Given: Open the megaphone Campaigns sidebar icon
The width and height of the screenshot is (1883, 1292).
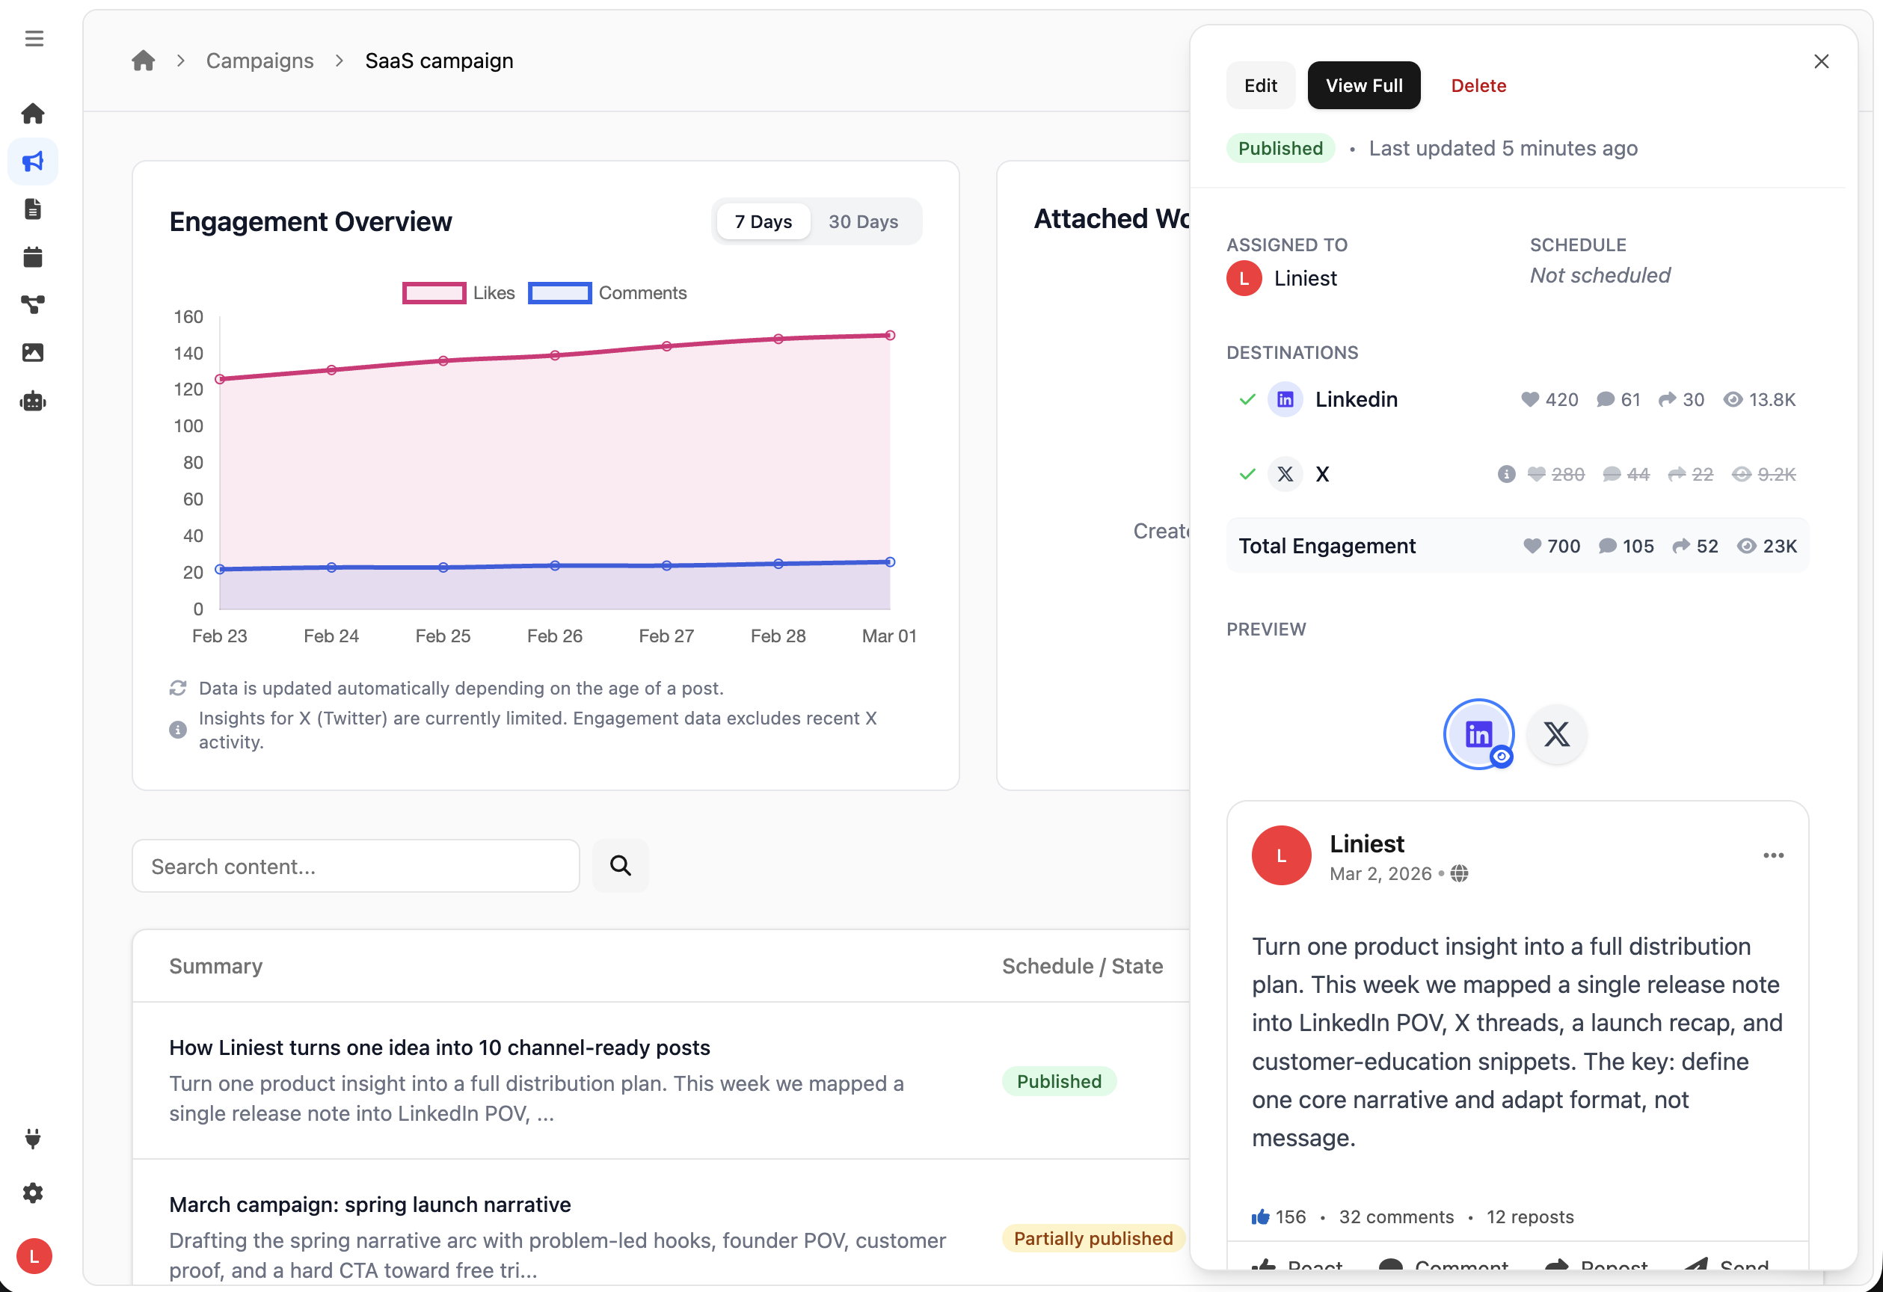Looking at the screenshot, I should click(33, 161).
